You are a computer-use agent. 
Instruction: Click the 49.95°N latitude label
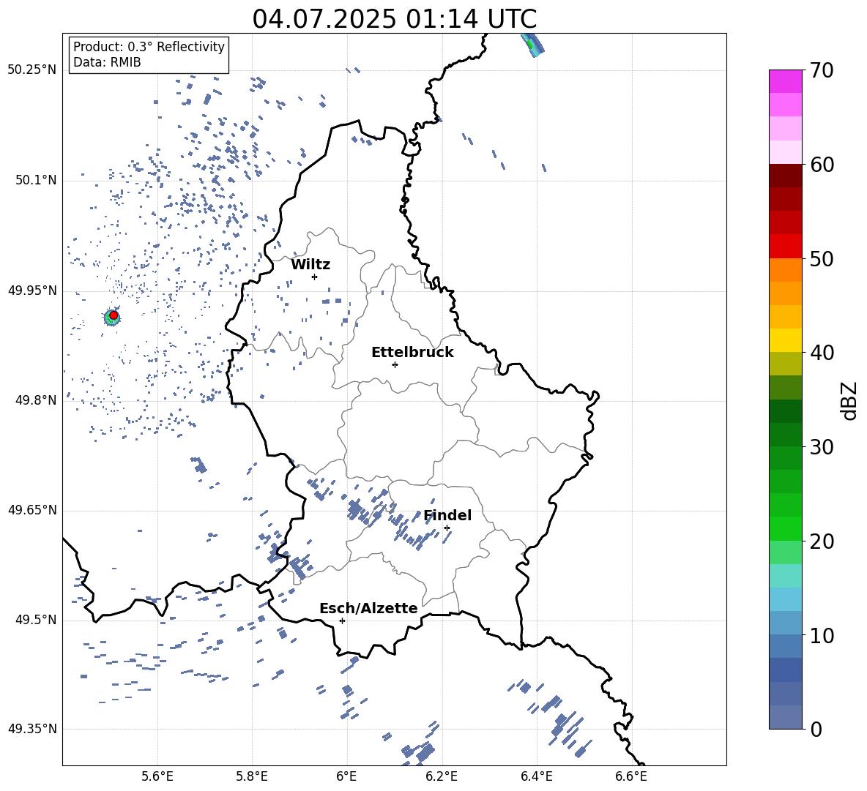pos(32,290)
